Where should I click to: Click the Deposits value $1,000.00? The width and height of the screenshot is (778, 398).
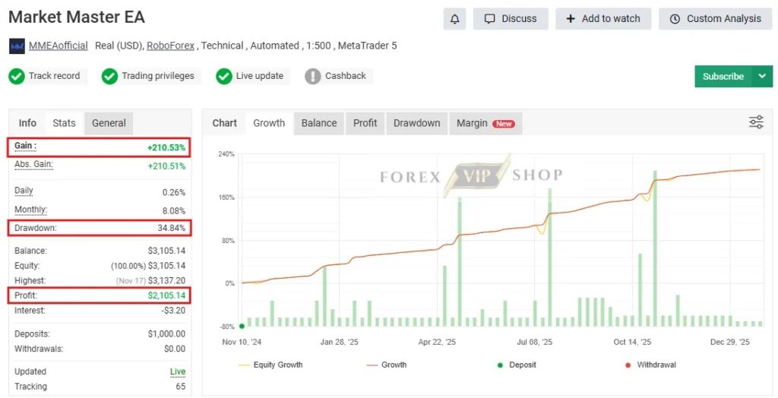click(166, 334)
